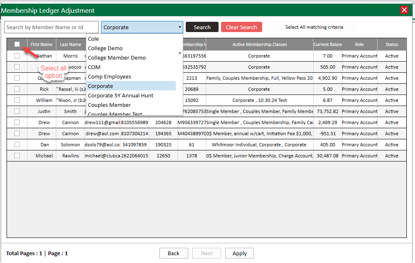
Task: Go Back using the Back button
Action: point(173,253)
